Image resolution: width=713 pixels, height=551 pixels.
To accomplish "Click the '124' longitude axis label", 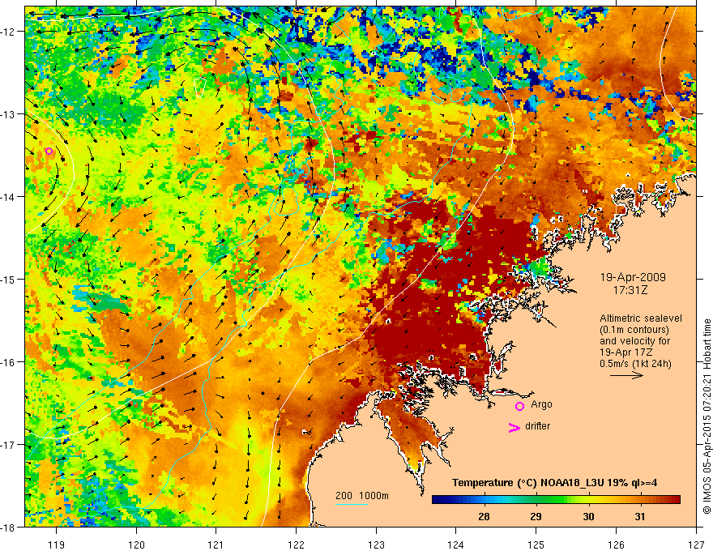I will coord(456,545).
